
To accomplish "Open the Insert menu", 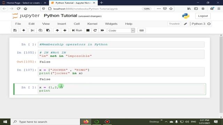I will (x=62, y=24).
